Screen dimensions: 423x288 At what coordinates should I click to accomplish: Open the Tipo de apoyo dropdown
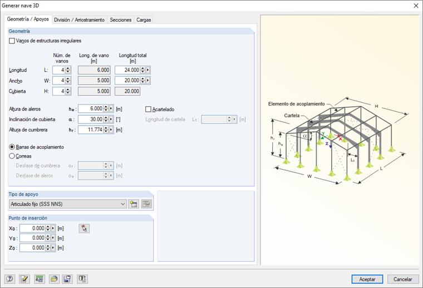coord(68,204)
